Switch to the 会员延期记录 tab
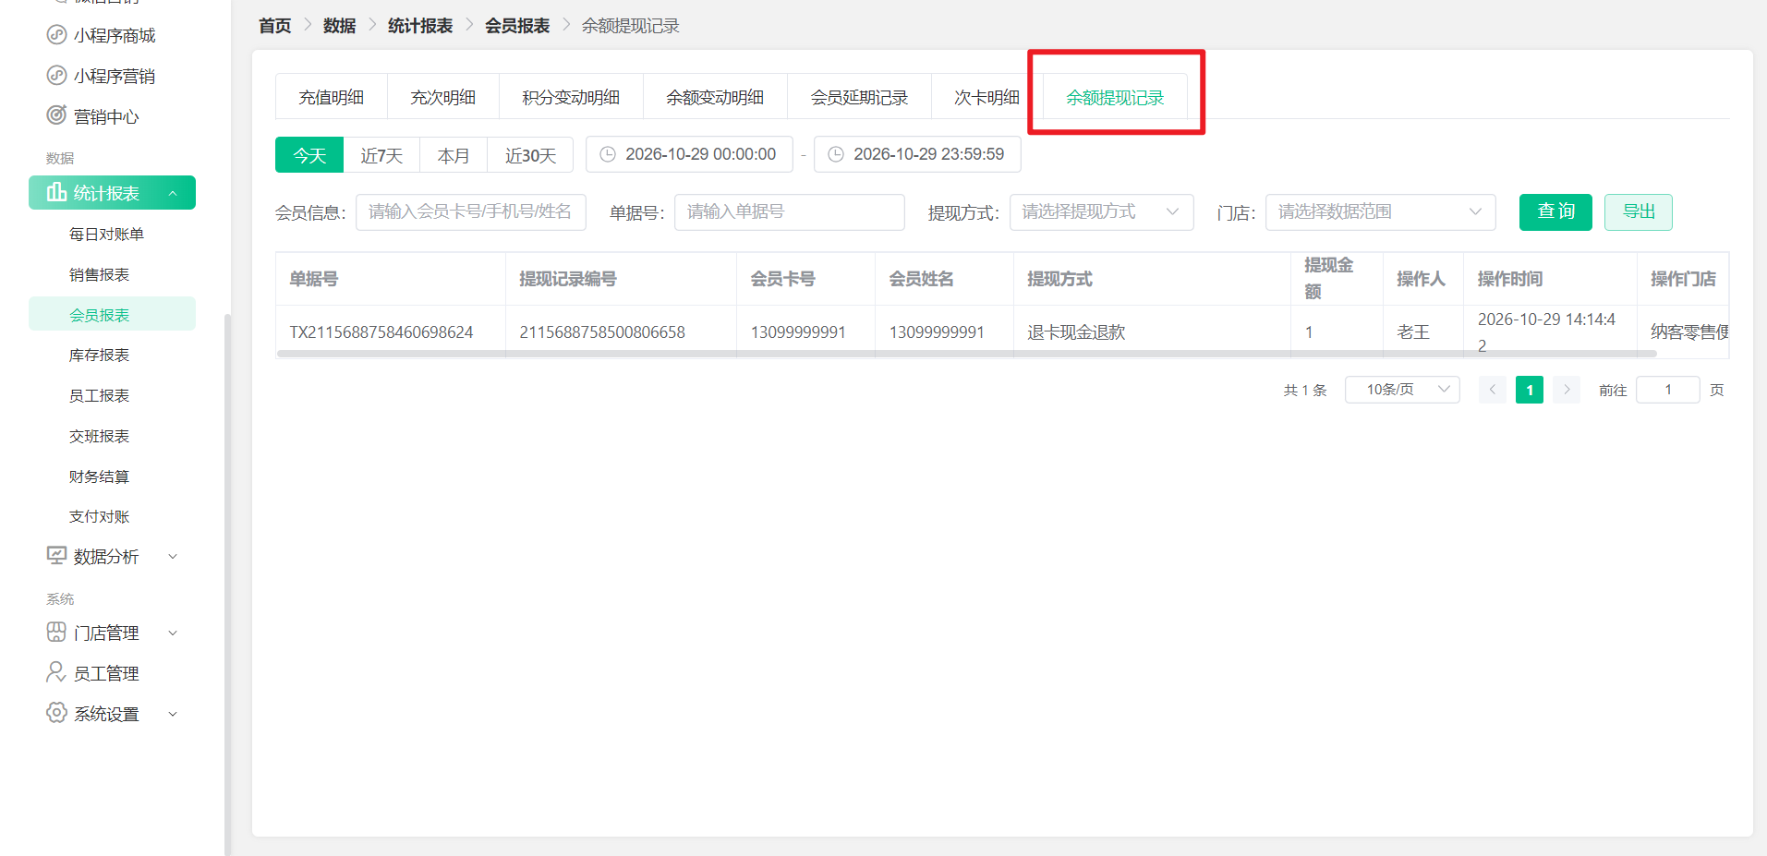This screenshot has height=856, width=1767. point(859,97)
